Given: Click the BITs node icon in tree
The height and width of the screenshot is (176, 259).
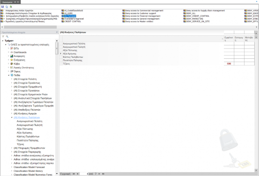Looking at the screenshot, I should pyautogui.click(x=12, y=49).
